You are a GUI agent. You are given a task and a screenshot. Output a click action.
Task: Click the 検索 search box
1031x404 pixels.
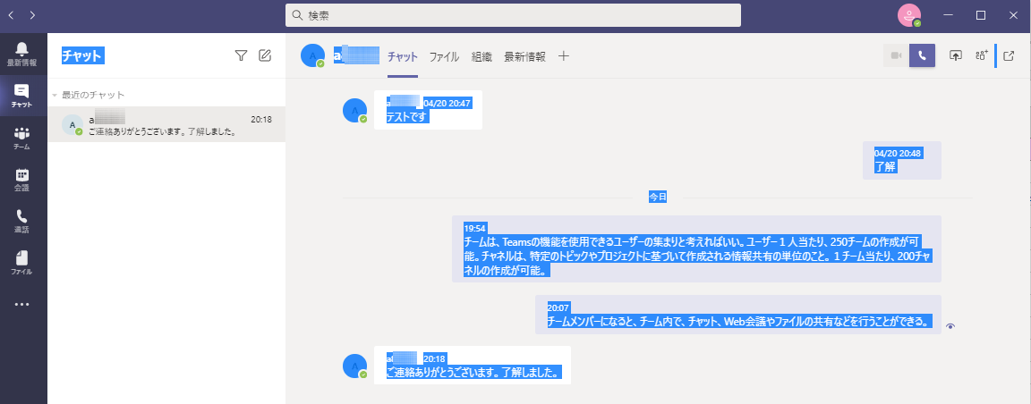coord(513,15)
